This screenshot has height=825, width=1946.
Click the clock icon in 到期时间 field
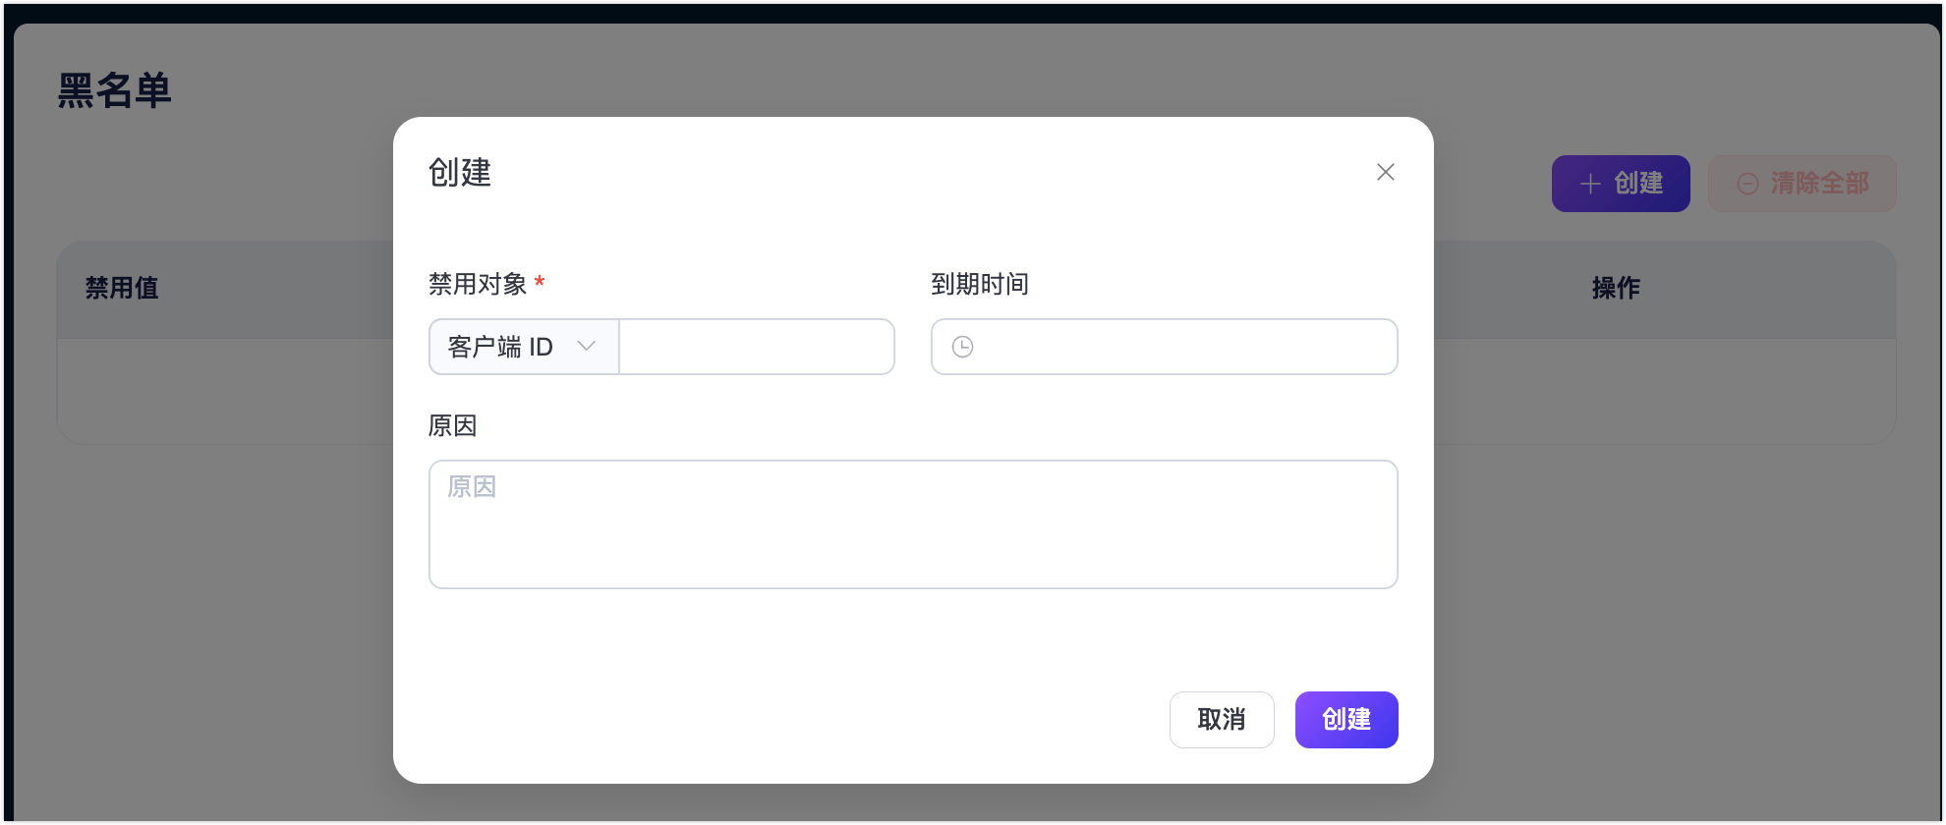tap(962, 347)
